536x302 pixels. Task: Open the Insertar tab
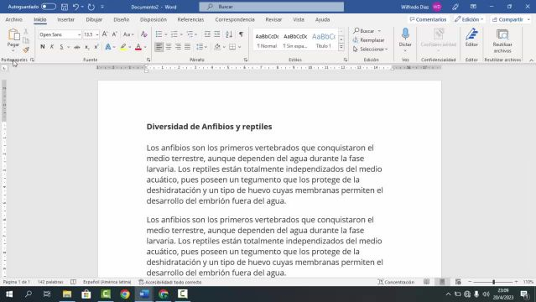65,19
